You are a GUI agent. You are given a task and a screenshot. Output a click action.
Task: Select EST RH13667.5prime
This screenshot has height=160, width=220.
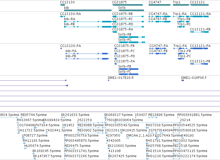18,123
